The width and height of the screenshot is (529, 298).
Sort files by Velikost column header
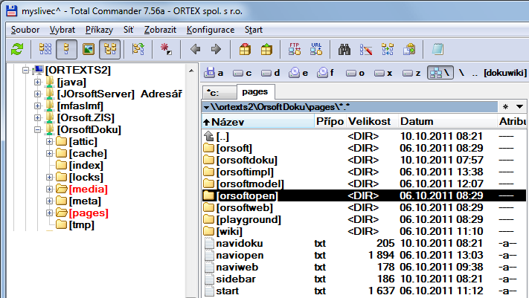point(368,121)
